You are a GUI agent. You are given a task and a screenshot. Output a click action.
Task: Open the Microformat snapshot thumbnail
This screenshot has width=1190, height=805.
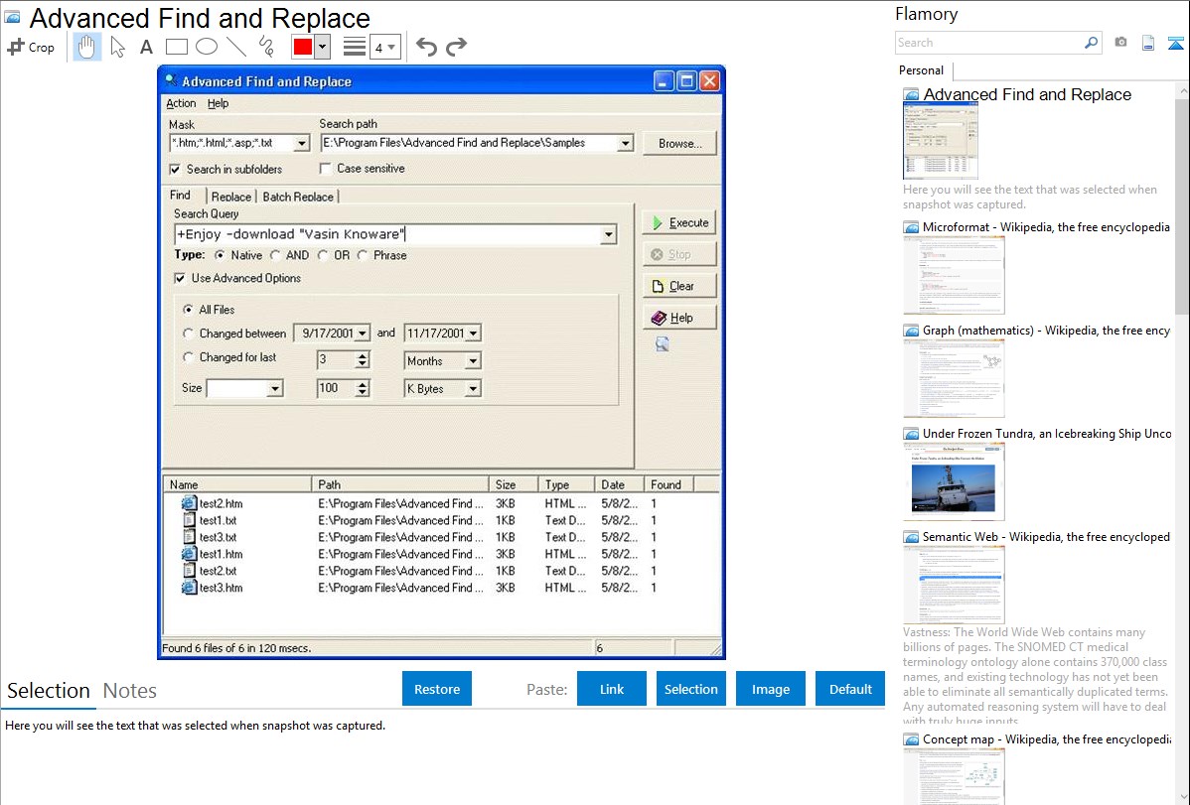pos(954,275)
